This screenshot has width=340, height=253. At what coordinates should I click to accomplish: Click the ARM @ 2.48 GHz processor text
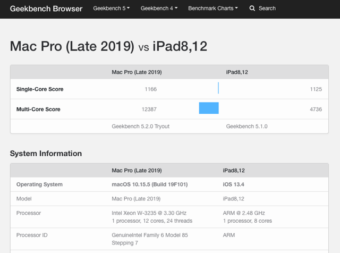[x=244, y=213]
